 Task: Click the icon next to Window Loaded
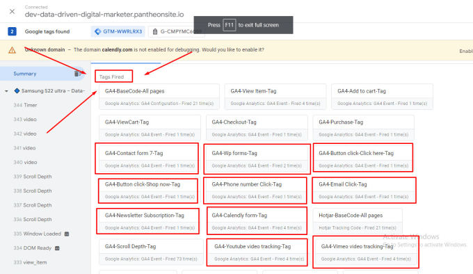coord(67,234)
